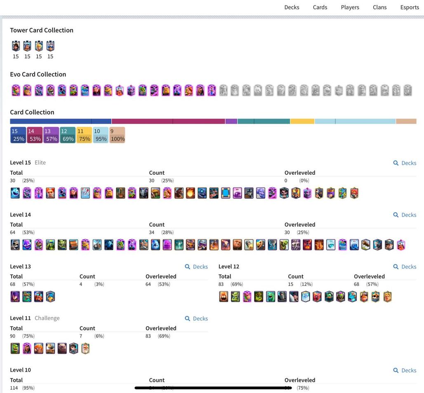This screenshot has width=424, height=393.
Task: Open the Decks page in top navigation
Action: tap(292, 7)
